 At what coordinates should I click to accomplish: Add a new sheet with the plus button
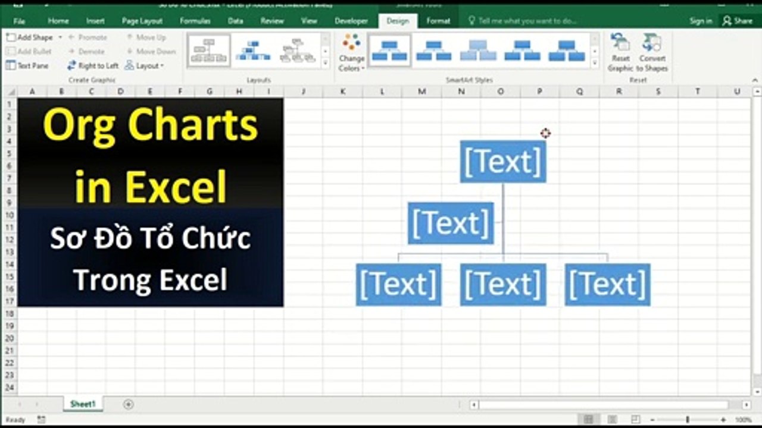(128, 404)
